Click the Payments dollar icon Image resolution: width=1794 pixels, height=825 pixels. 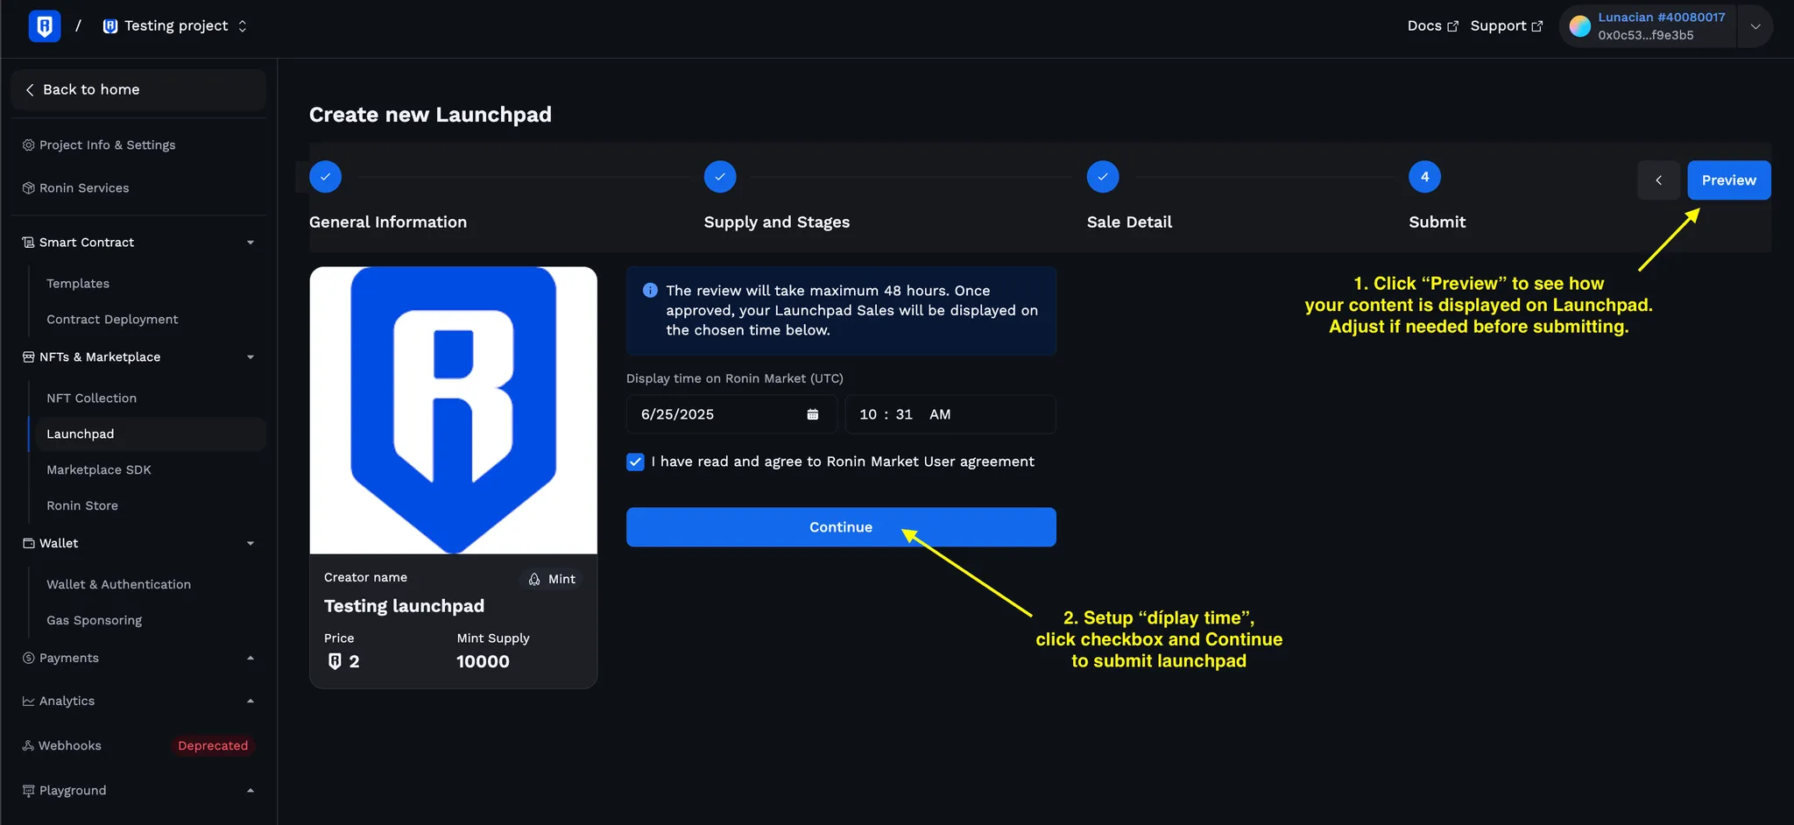pyautogui.click(x=29, y=659)
